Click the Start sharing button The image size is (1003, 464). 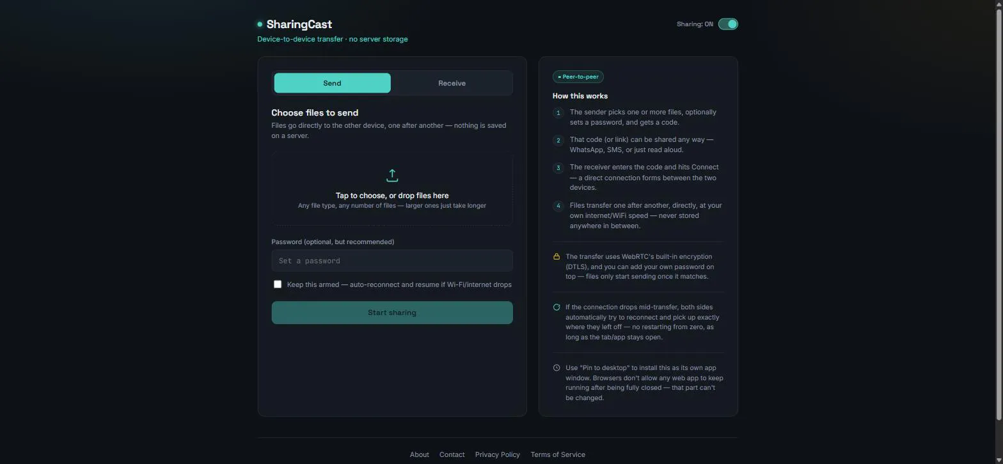[392, 313]
